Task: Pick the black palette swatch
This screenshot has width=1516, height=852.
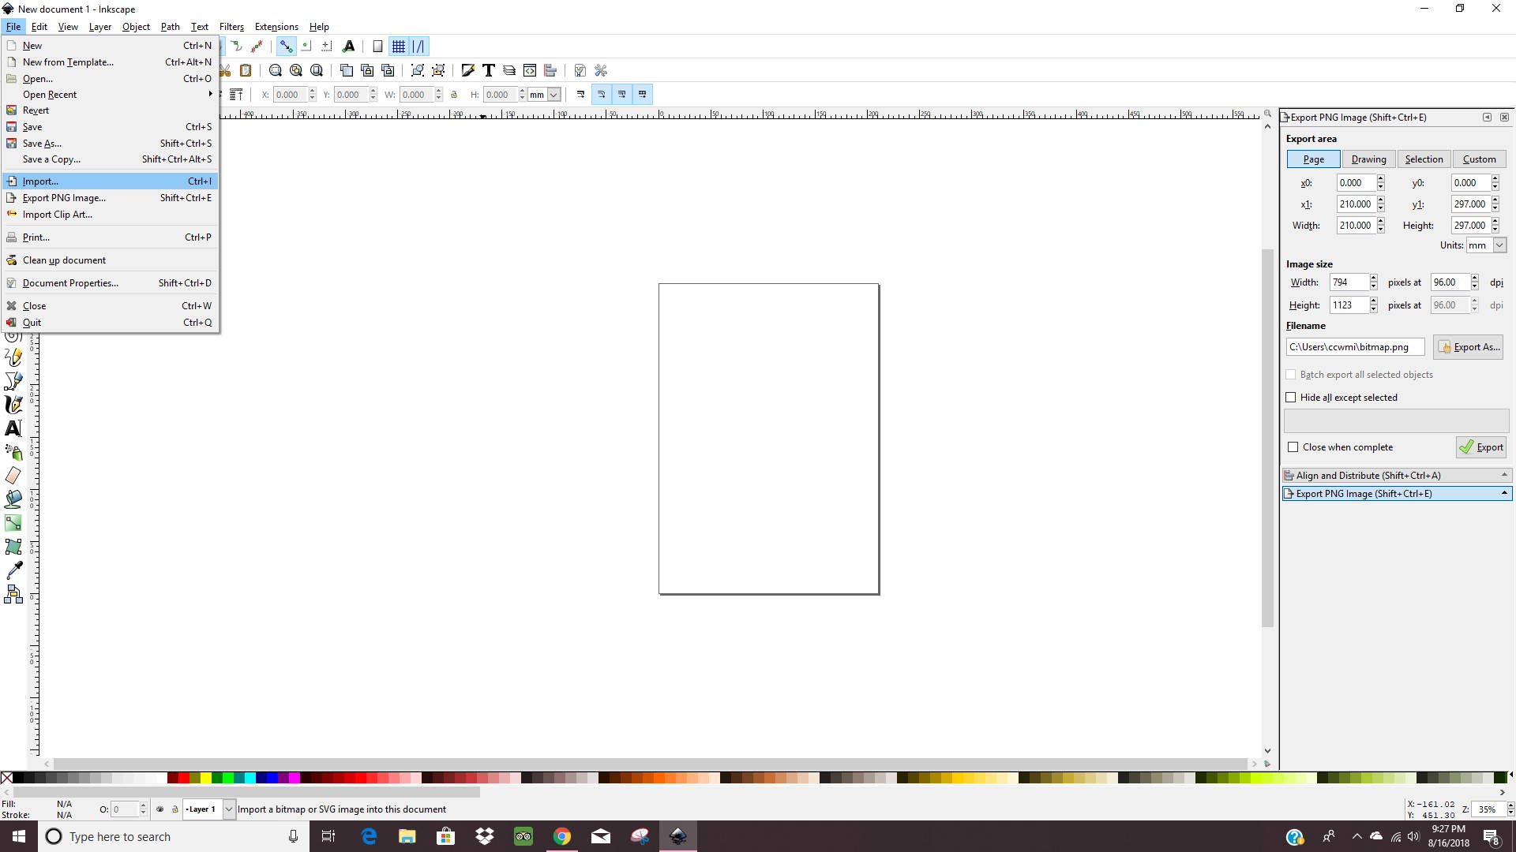Action: pyautogui.click(x=18, y=778)
